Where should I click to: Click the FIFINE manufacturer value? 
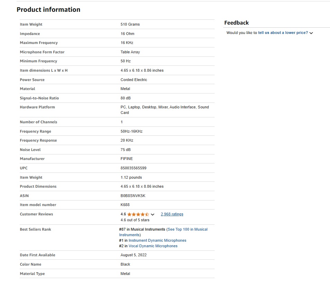click(127, 159)
